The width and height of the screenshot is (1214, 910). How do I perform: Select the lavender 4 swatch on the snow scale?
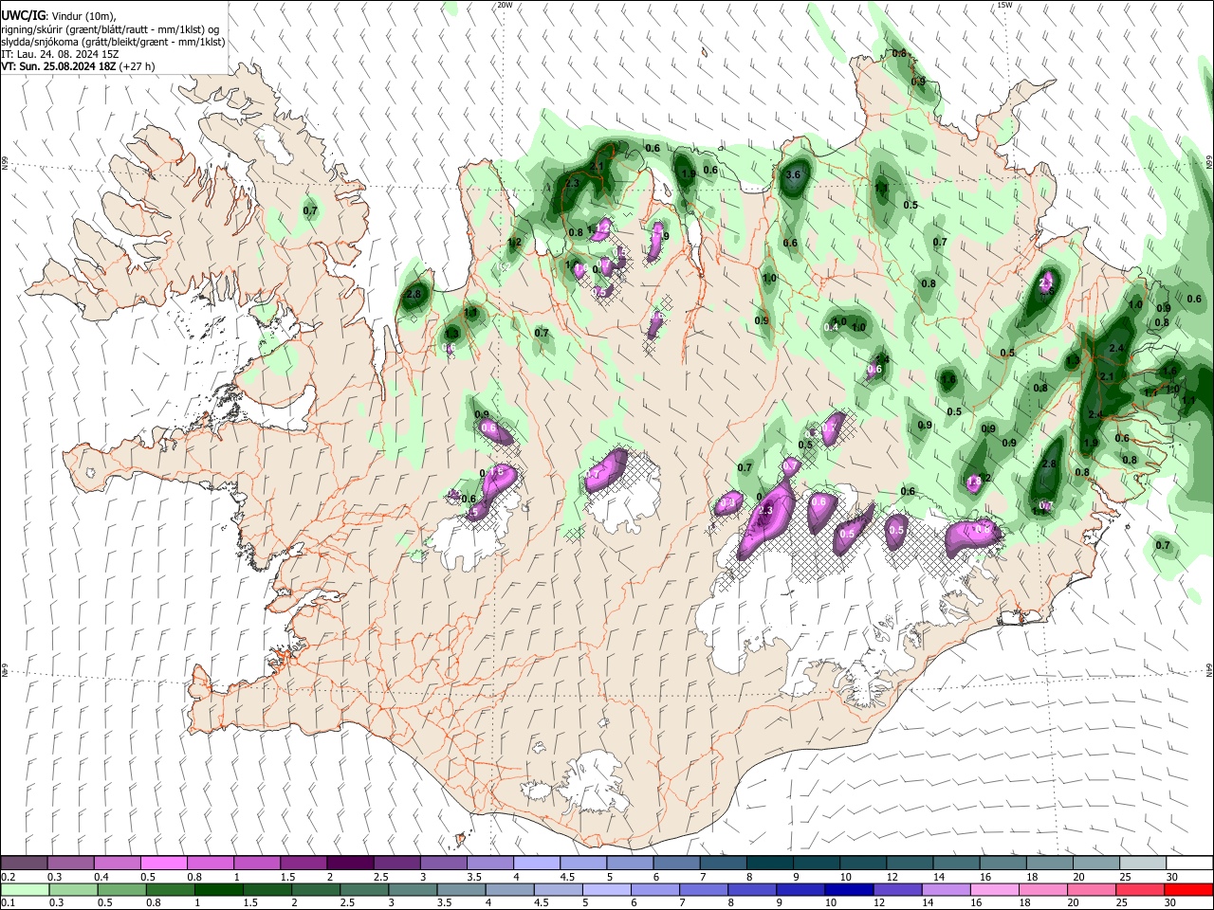[537, 864]
